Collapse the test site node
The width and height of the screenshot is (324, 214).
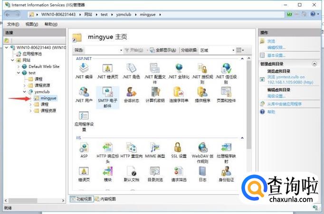(x=19, y=73)
